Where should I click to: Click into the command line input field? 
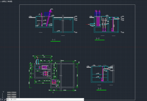[46, 100]
